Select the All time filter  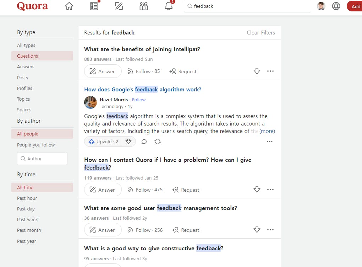click(42, 187)
